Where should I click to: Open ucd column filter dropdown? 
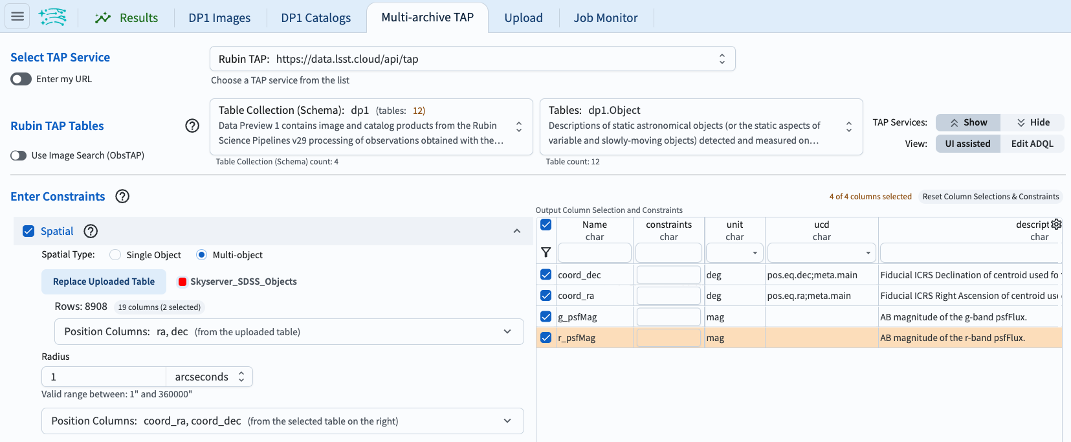pyautogui.click(x=822, y=252)
